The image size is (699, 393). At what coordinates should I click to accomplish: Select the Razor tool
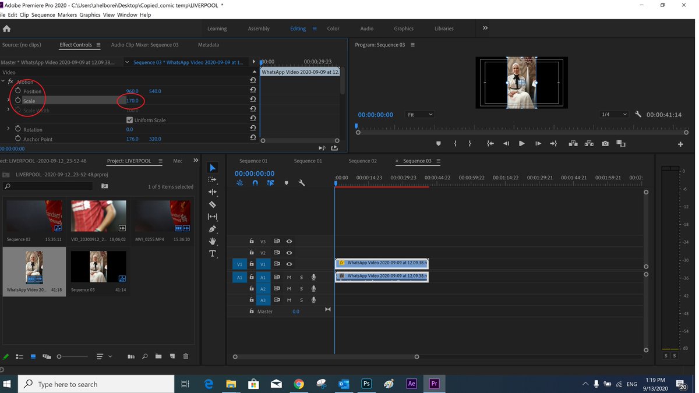(x=213, y=204)
